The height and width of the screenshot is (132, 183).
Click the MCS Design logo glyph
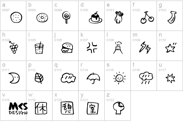pos(18,108)
